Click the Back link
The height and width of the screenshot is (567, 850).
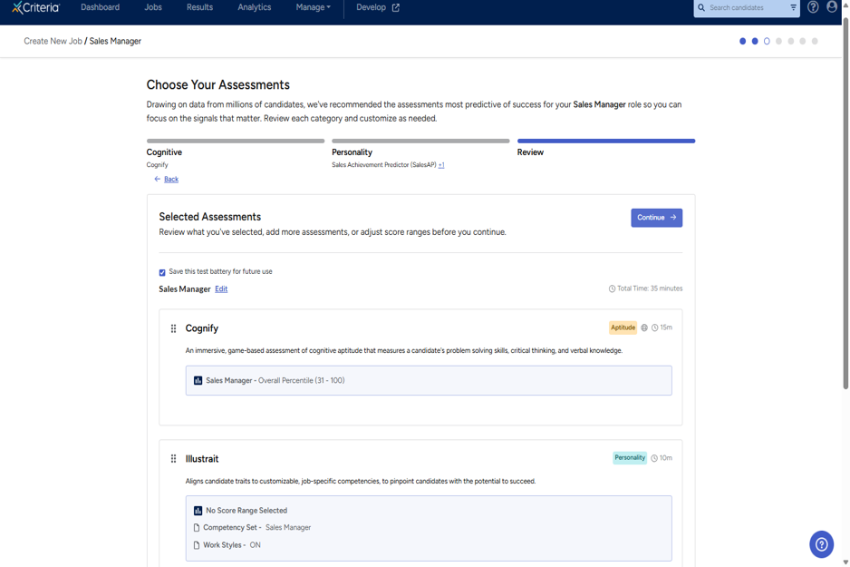171,179
